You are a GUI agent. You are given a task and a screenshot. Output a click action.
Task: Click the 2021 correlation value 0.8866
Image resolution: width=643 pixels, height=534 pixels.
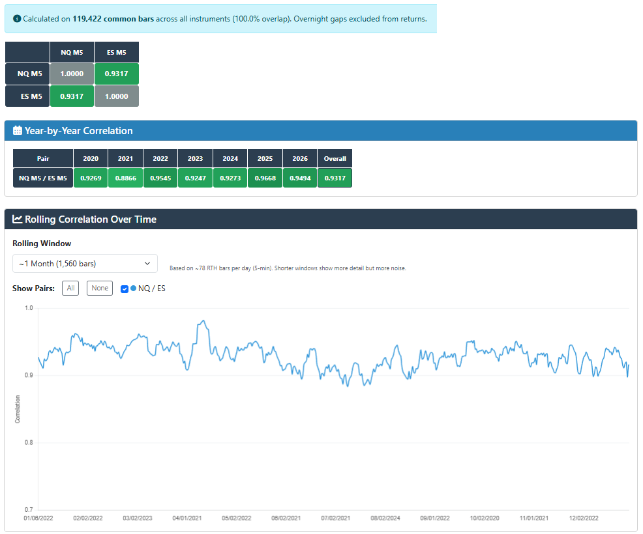point(126,178)
